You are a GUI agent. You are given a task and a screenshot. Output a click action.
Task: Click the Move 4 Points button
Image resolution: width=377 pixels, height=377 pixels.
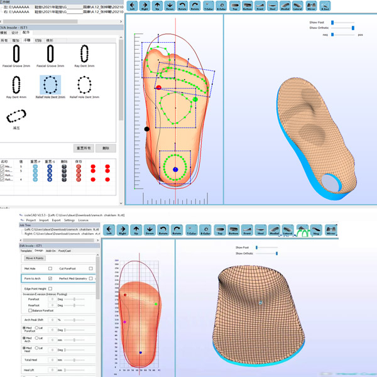click(x=35, y=258)
